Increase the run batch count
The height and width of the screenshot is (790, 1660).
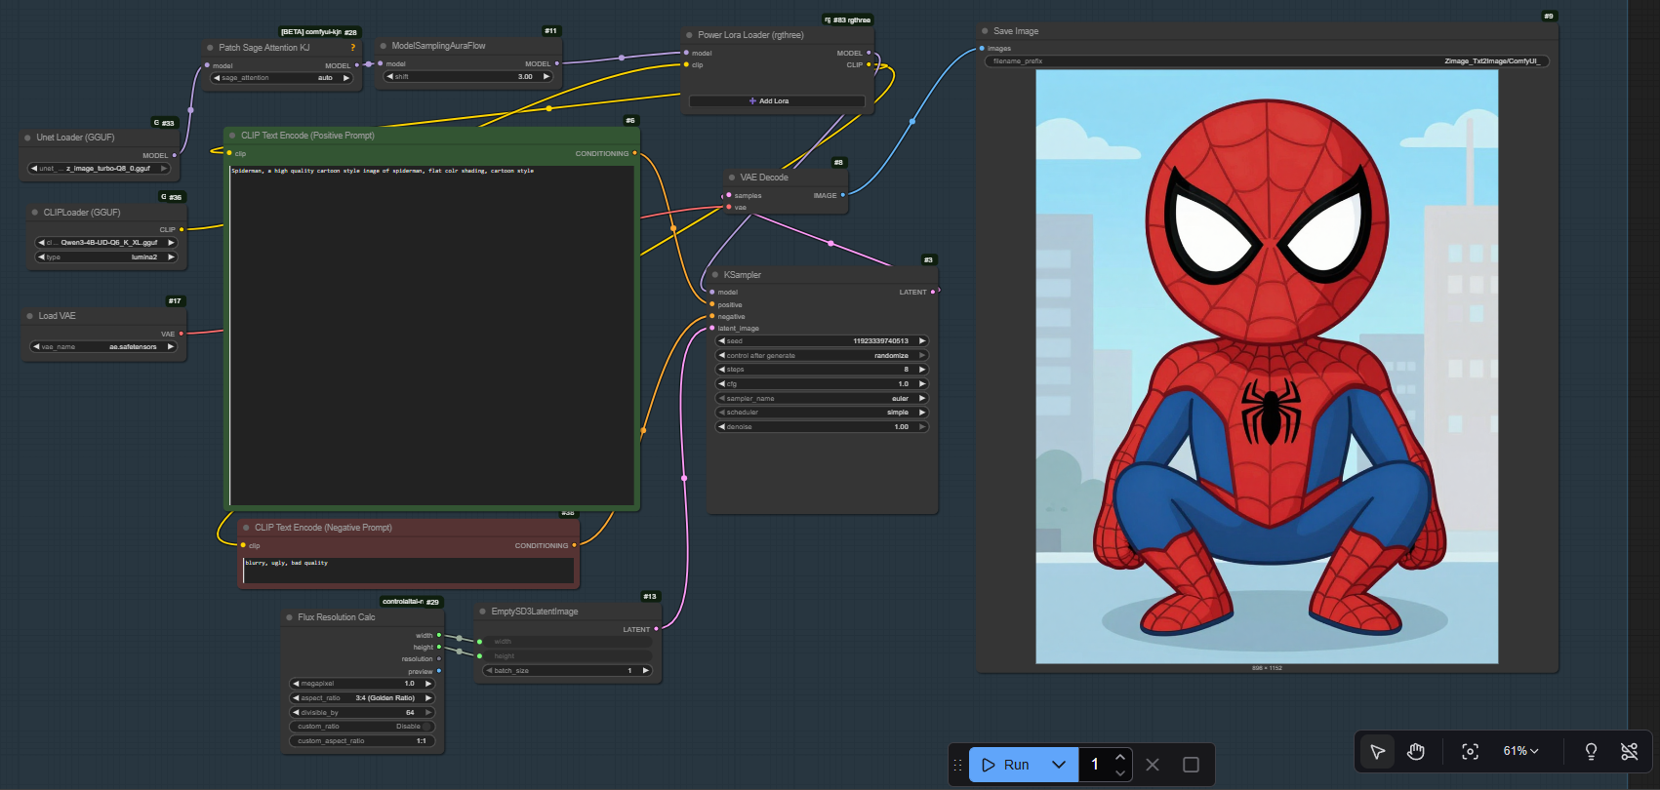(1120, 757)
